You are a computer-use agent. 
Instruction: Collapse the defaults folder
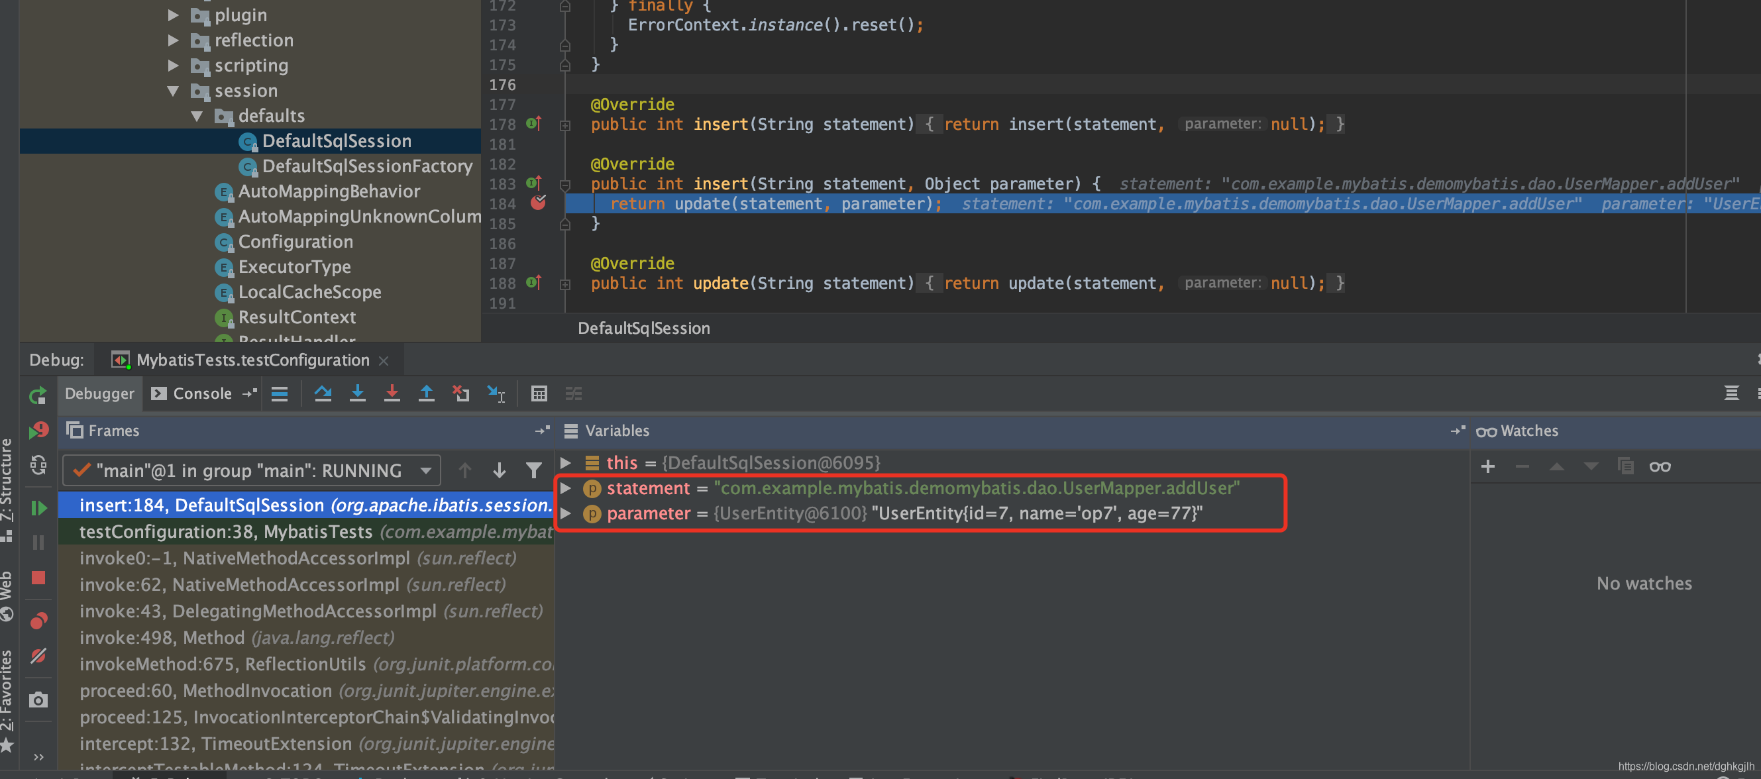(197, 116)
